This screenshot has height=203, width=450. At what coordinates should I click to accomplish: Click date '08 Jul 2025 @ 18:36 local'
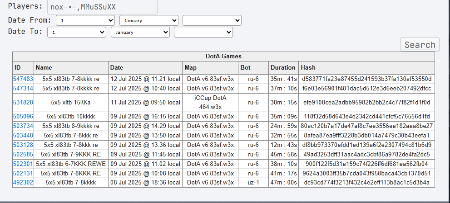pyautogui.click(x=145, y=182)
